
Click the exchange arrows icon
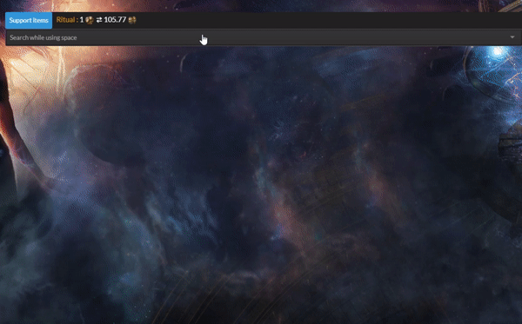tap(99, 20)
